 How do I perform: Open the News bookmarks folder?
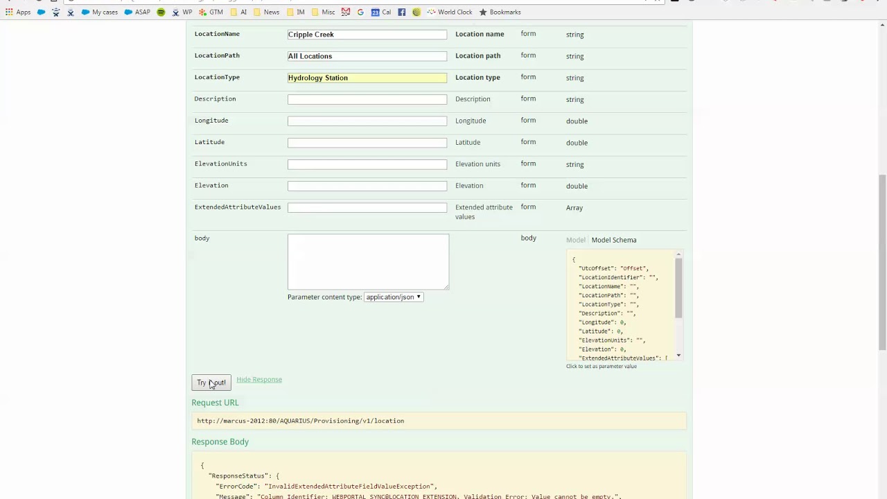(x=266, y=12)
